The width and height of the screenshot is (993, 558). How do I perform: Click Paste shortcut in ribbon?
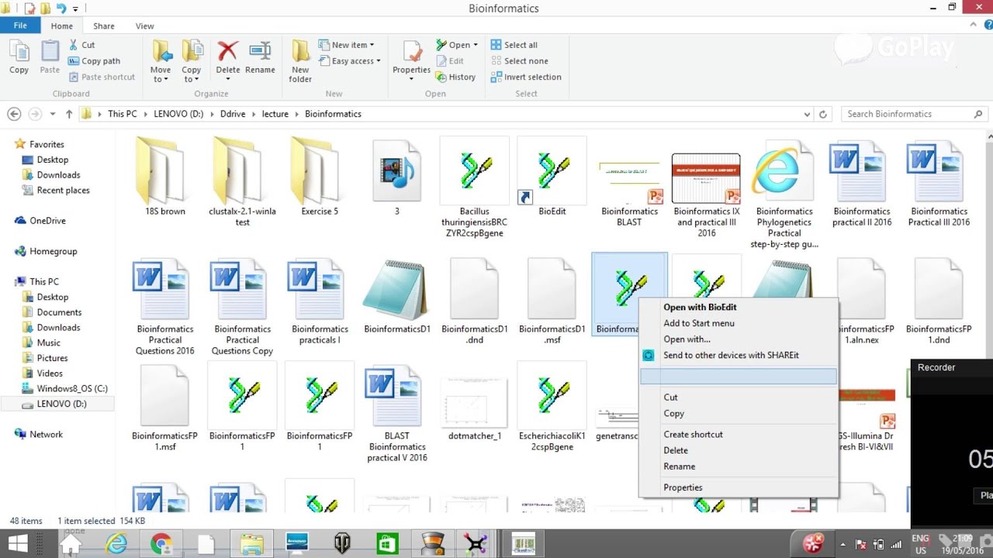click(x=102, y=77)
